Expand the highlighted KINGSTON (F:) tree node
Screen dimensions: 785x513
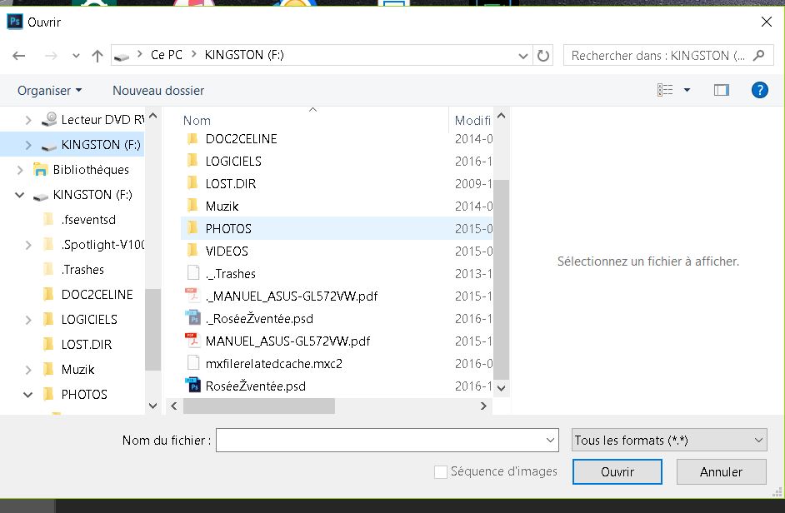pos(28,145)
